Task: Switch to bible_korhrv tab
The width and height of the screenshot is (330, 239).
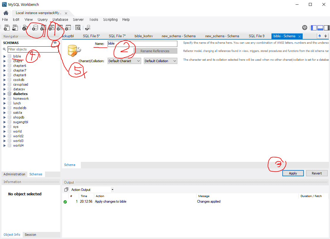Action: point(144,36)
